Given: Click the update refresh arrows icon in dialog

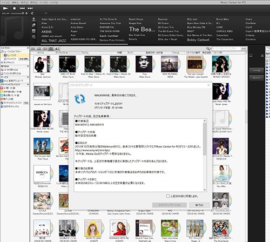Looking at the screenshot, I should (80, 99).
